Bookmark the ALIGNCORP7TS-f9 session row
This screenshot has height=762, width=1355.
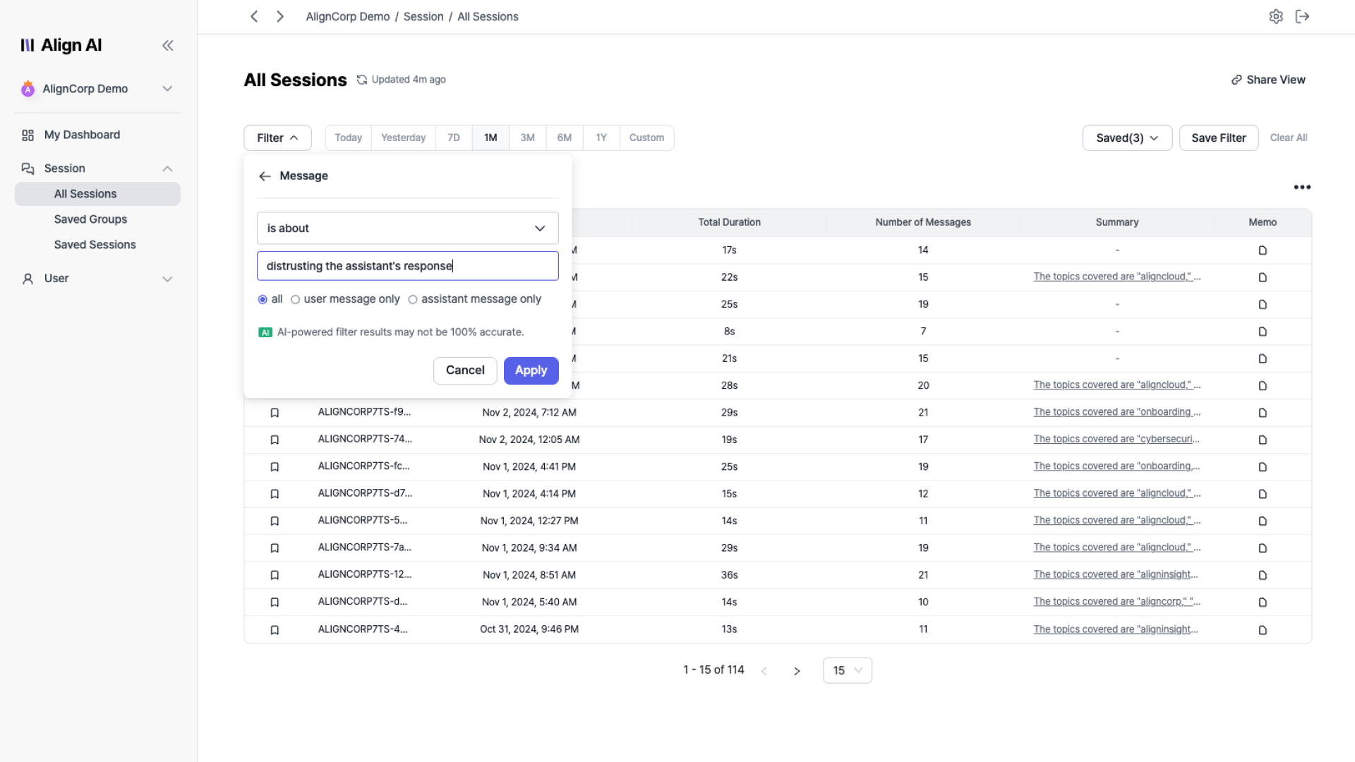(275, 412)
